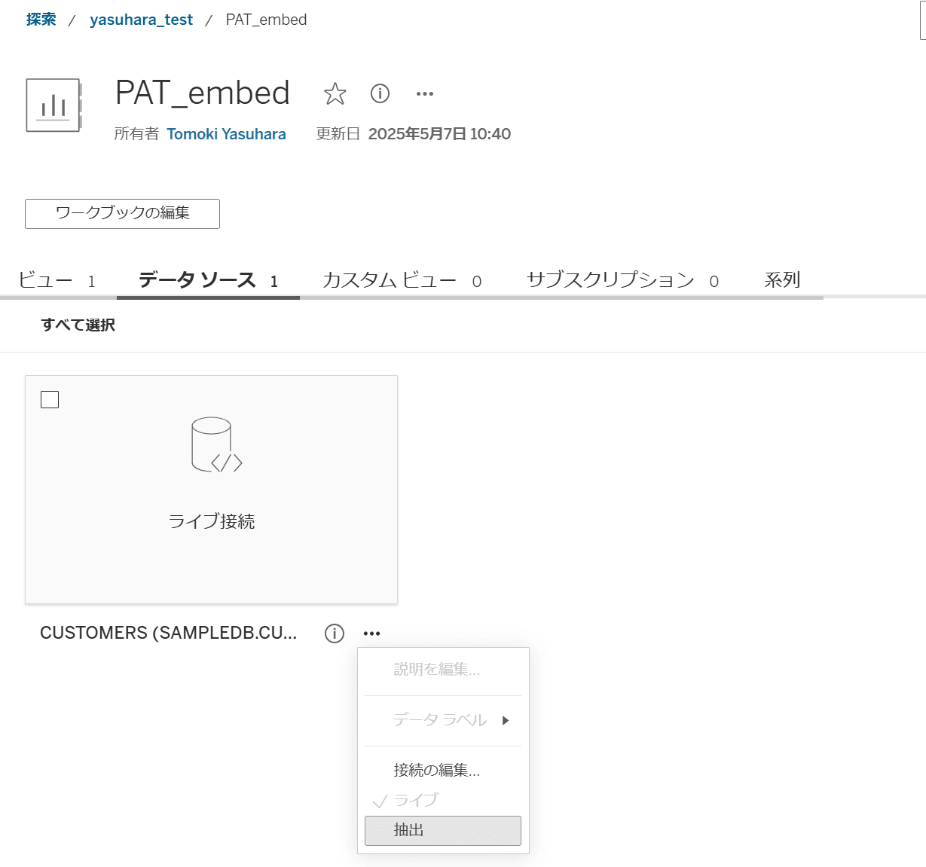Click the updated date 2025年5月7日 10:40
This screenshot has width=926, height=867.
pyautogui.click(x=439, y=134)
